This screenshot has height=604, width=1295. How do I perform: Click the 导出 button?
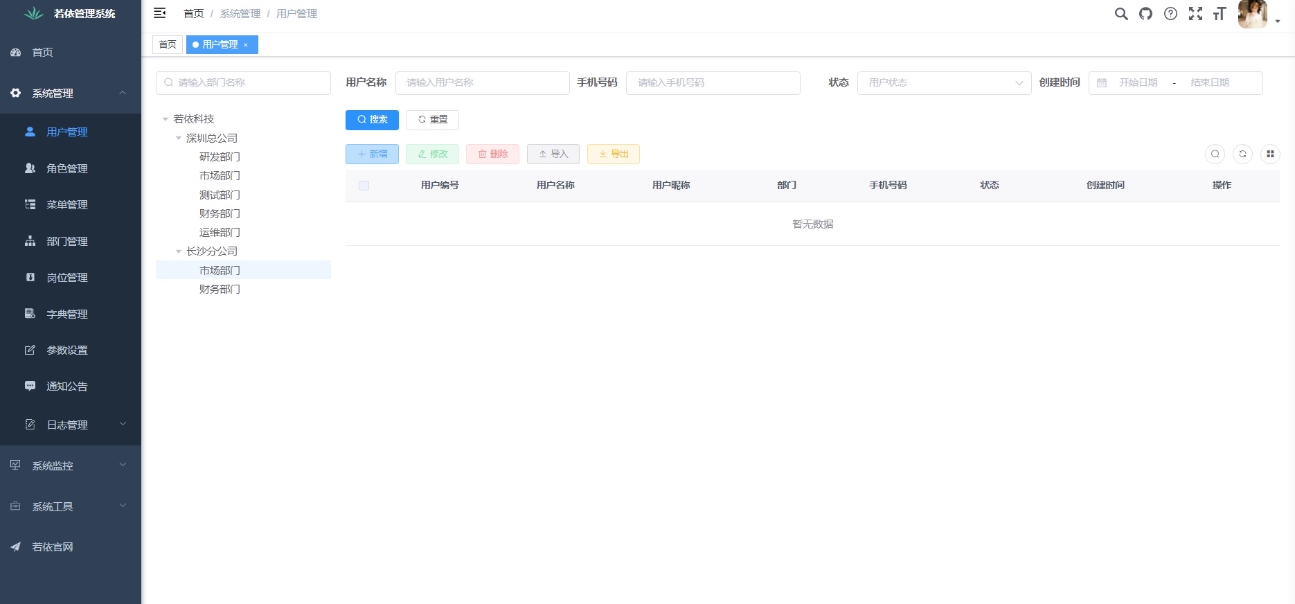[614, 154]
